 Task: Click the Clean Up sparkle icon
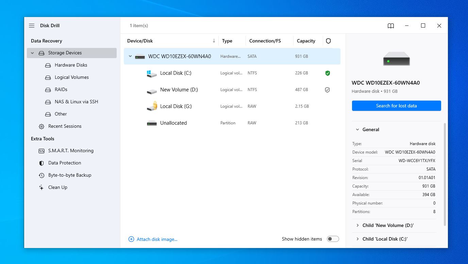(x=41, y=188)
